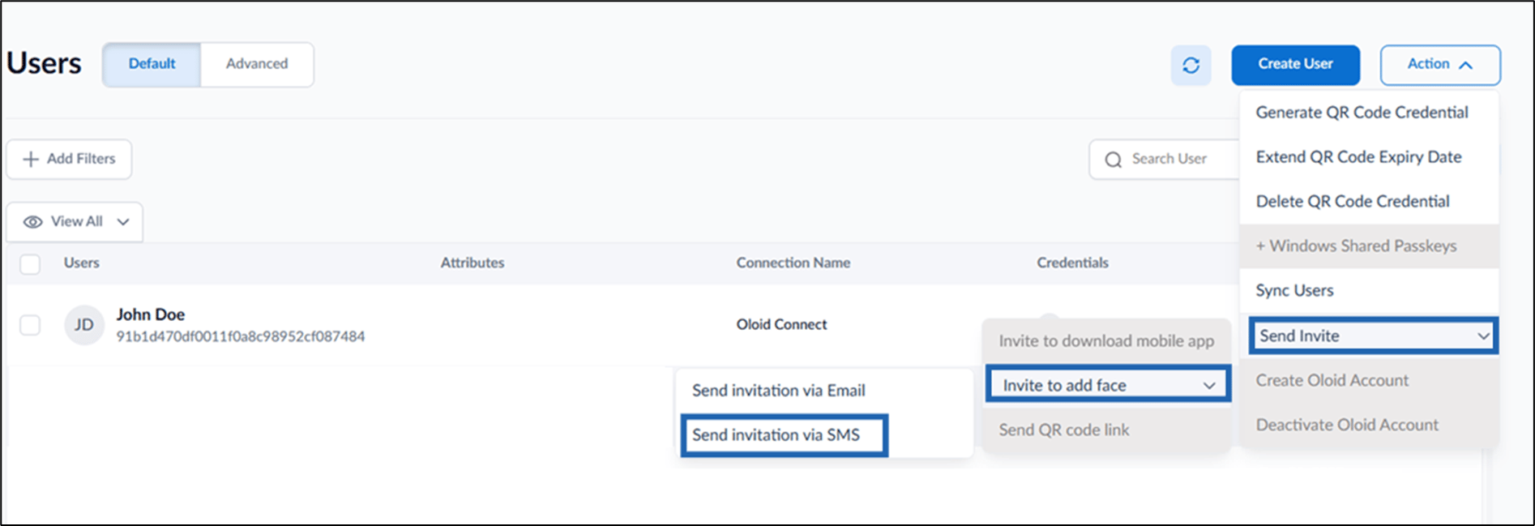Select Windows Shared Passkeys option
Viewport: 1535px width, 526px height.
click(1369, 246)
